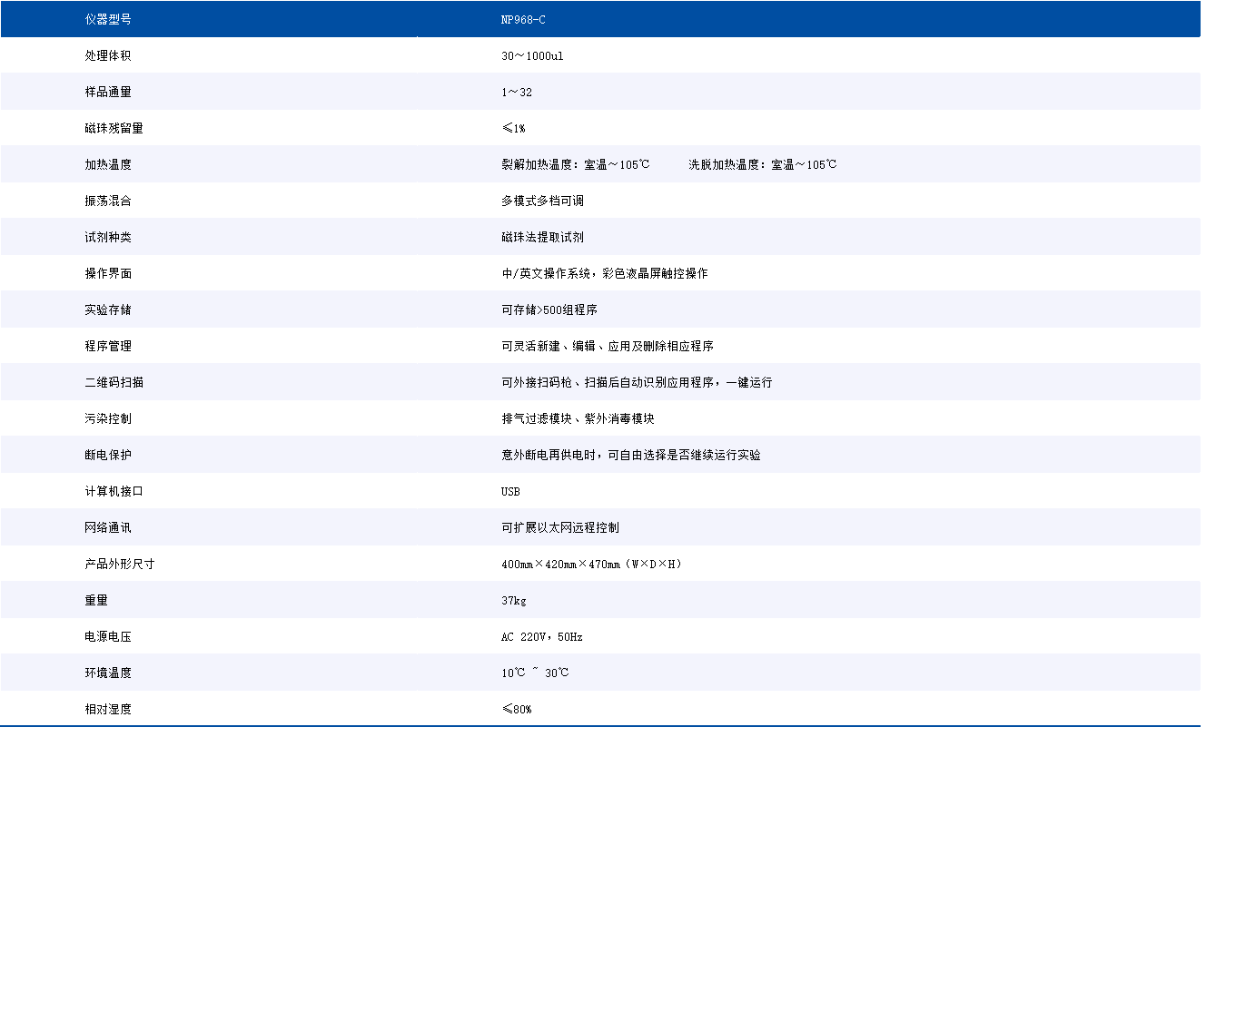The image size is (1236, 1012).
Task: Select the 可存储>500组程序 value
Action: (x=549, y=309)
